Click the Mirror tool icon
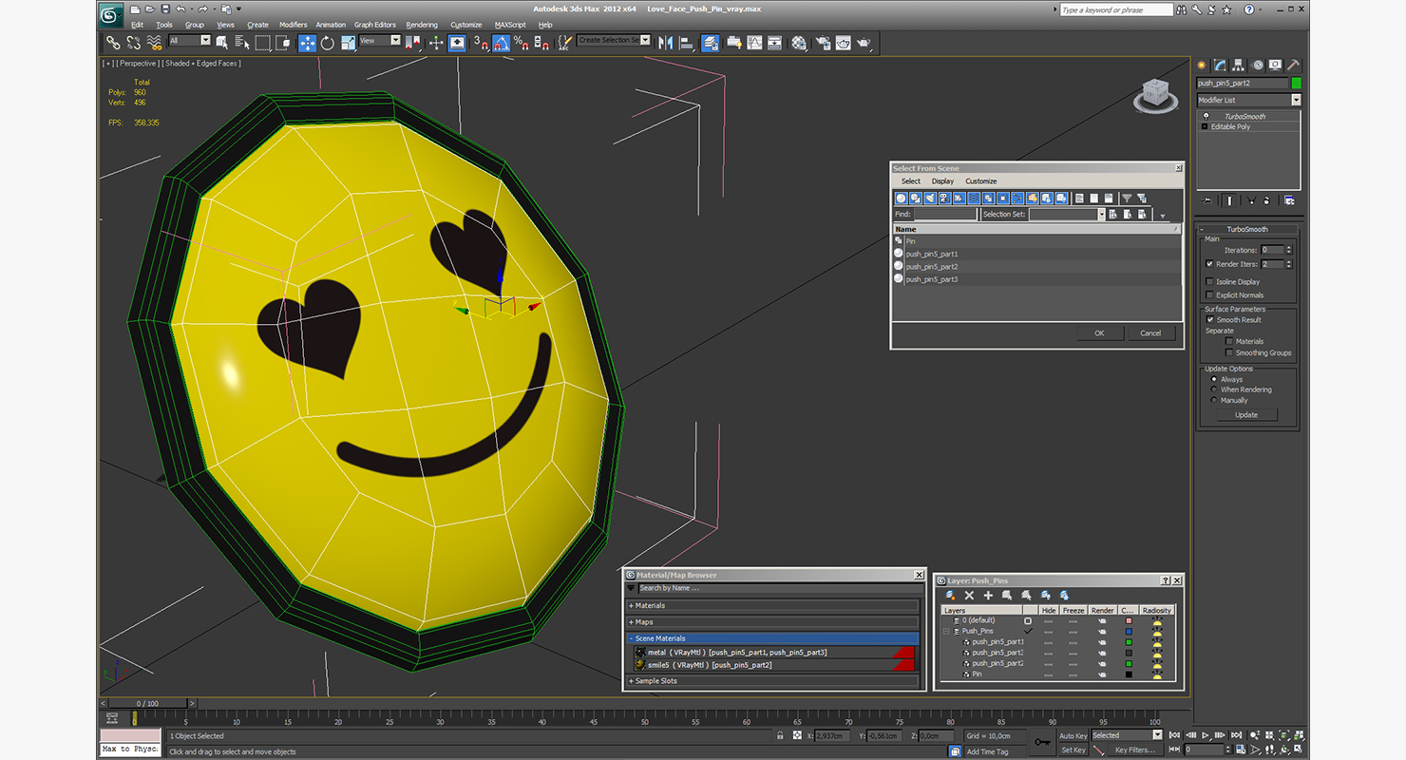This screenshot has width=1406, height=760. coord(665,43)
